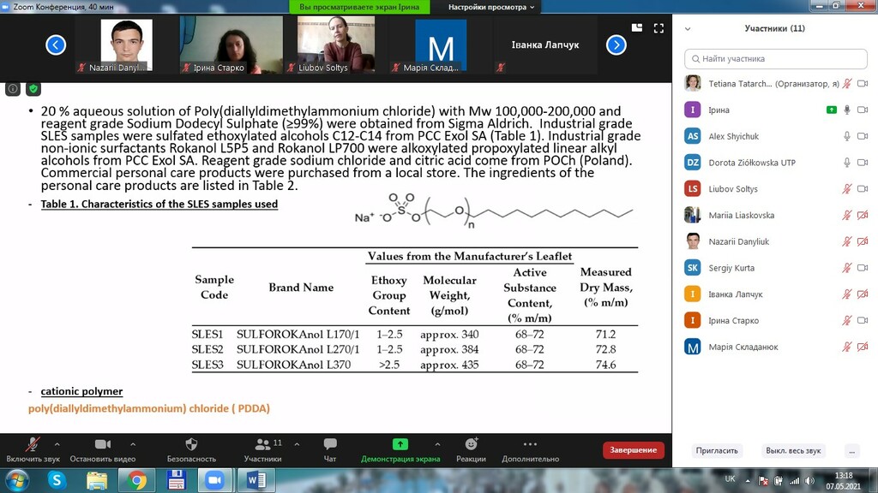This screenshot has width=878, height=493.
Task: Toggle microphone icon for Dorota Ziółkowska UTP
Action: (x=847, y=163)
